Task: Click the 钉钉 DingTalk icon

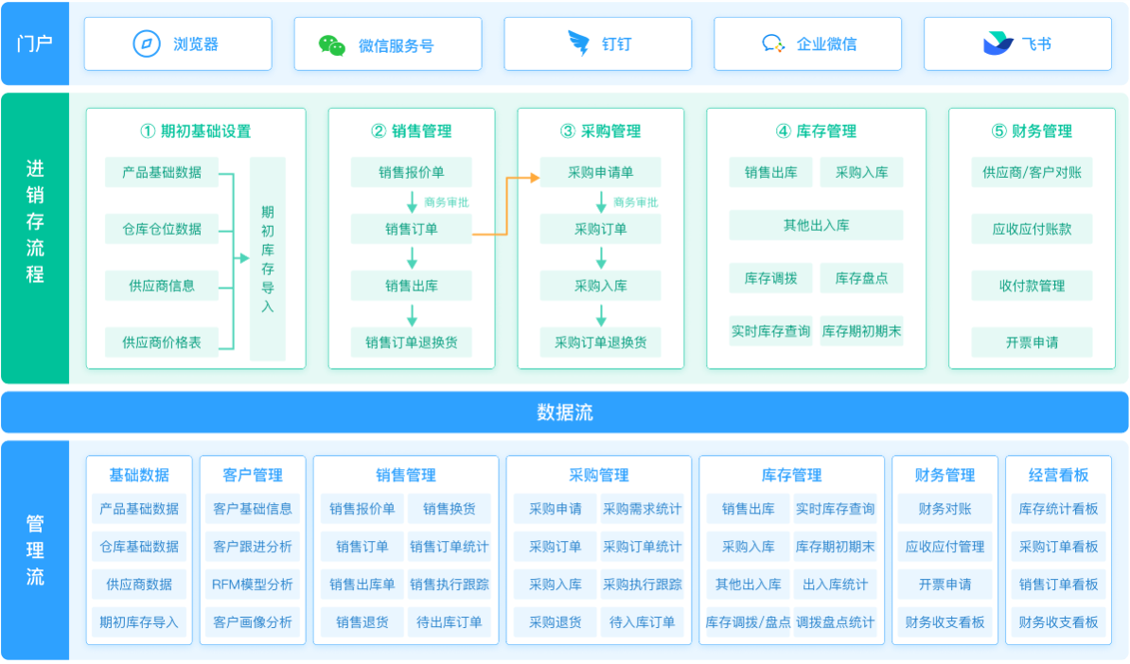Action: pyautogui.click(x=597, y=44)
